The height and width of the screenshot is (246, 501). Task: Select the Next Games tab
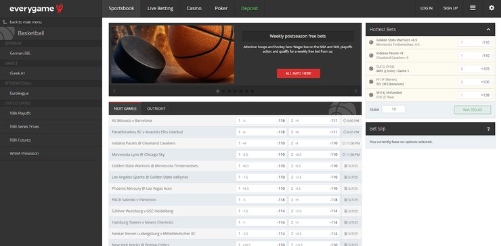(125, 108)
